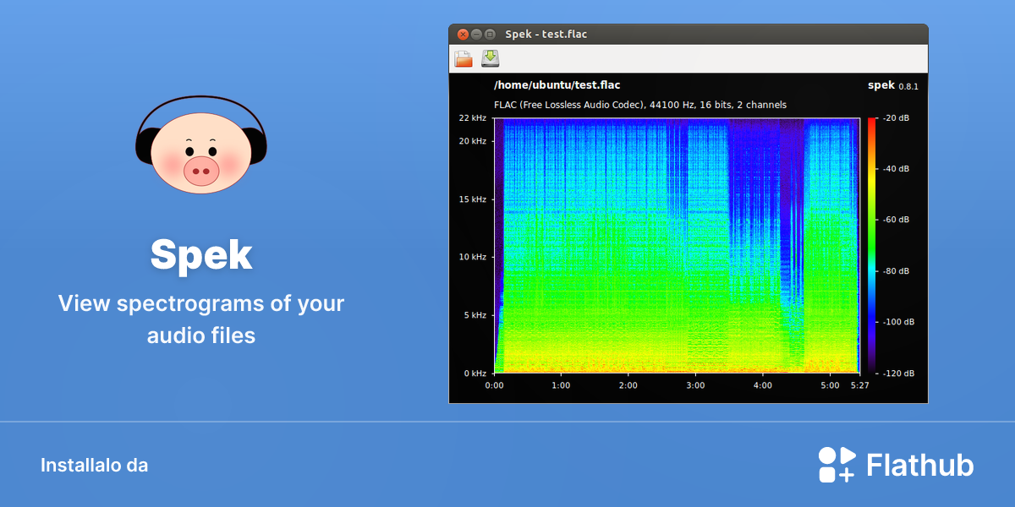Click the 5:27 end time label
Image resolution: width=1015 pixels, height=507 pixels.
(860, 385)
